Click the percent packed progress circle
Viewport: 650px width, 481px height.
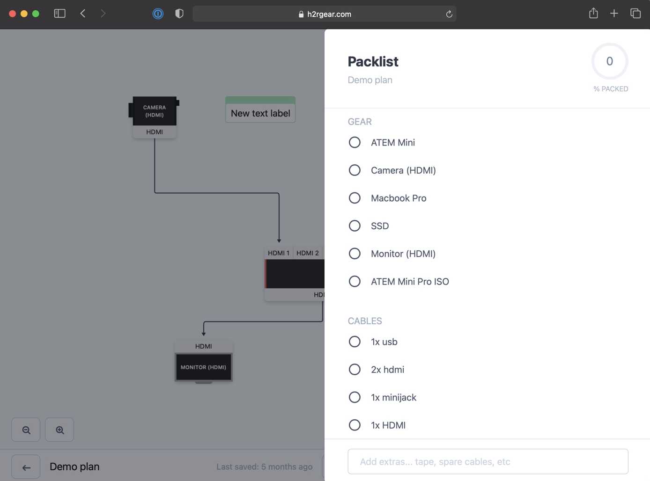(x=610, y=61)
